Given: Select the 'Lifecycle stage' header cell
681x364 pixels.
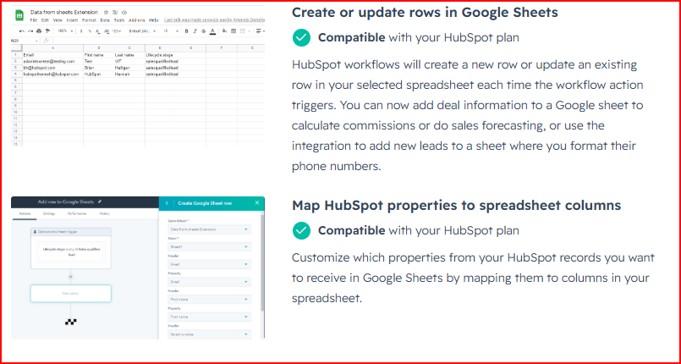Looking at the screenshot, I should pyautogui.click(x=161, y=55).
